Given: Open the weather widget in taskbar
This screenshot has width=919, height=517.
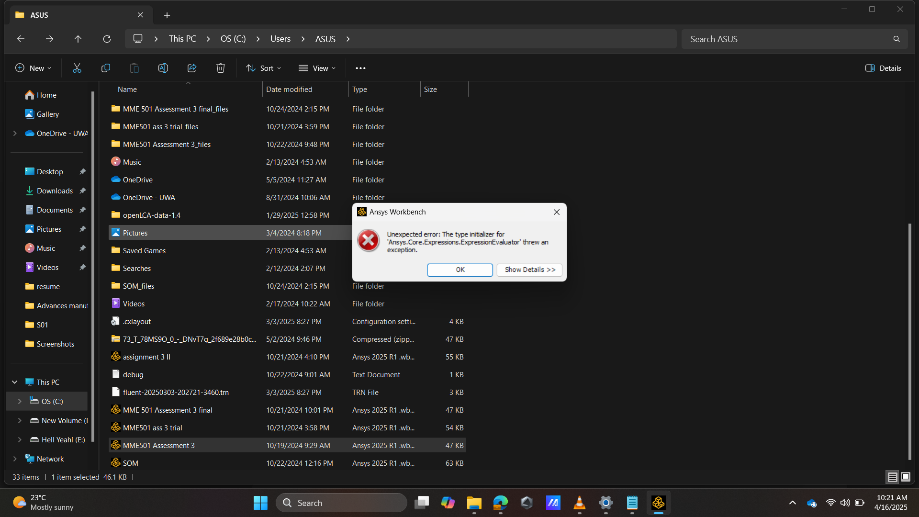Looking at the screenshot, I should (x=43, y=503).
